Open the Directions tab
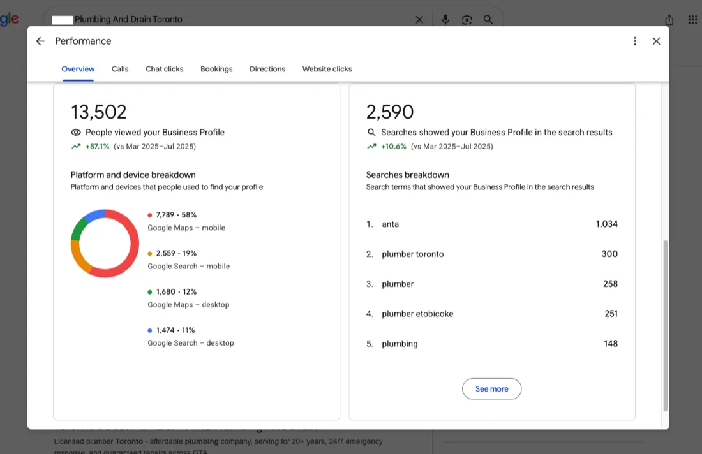 [x=267, y=69]
